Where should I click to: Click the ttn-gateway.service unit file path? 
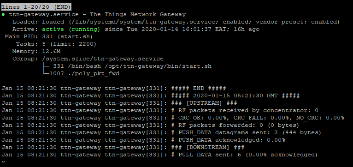pos(143,22)
